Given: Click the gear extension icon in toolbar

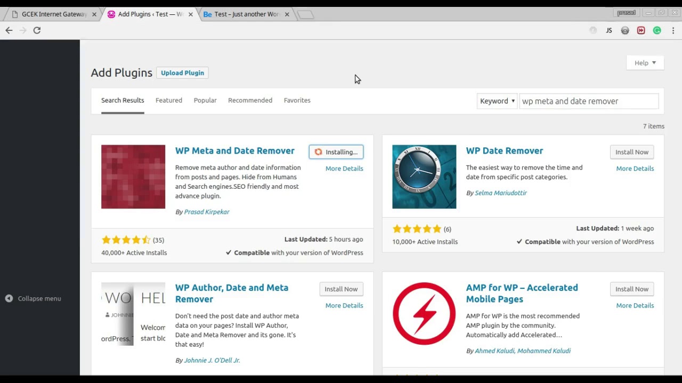Looking at the screenshot, I should [625, 30].
